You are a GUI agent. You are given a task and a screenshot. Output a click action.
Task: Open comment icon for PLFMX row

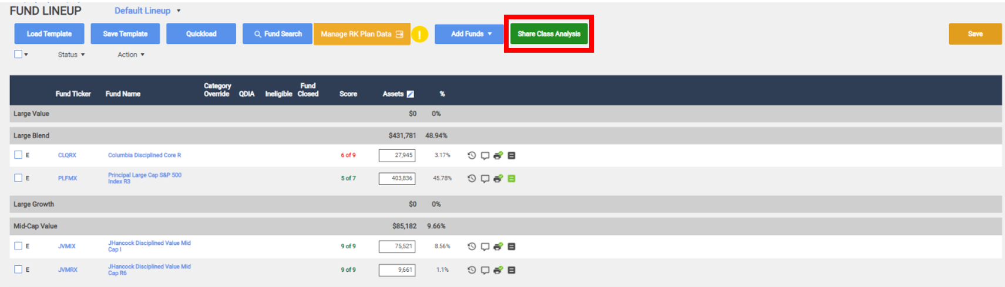click(485, 179)
